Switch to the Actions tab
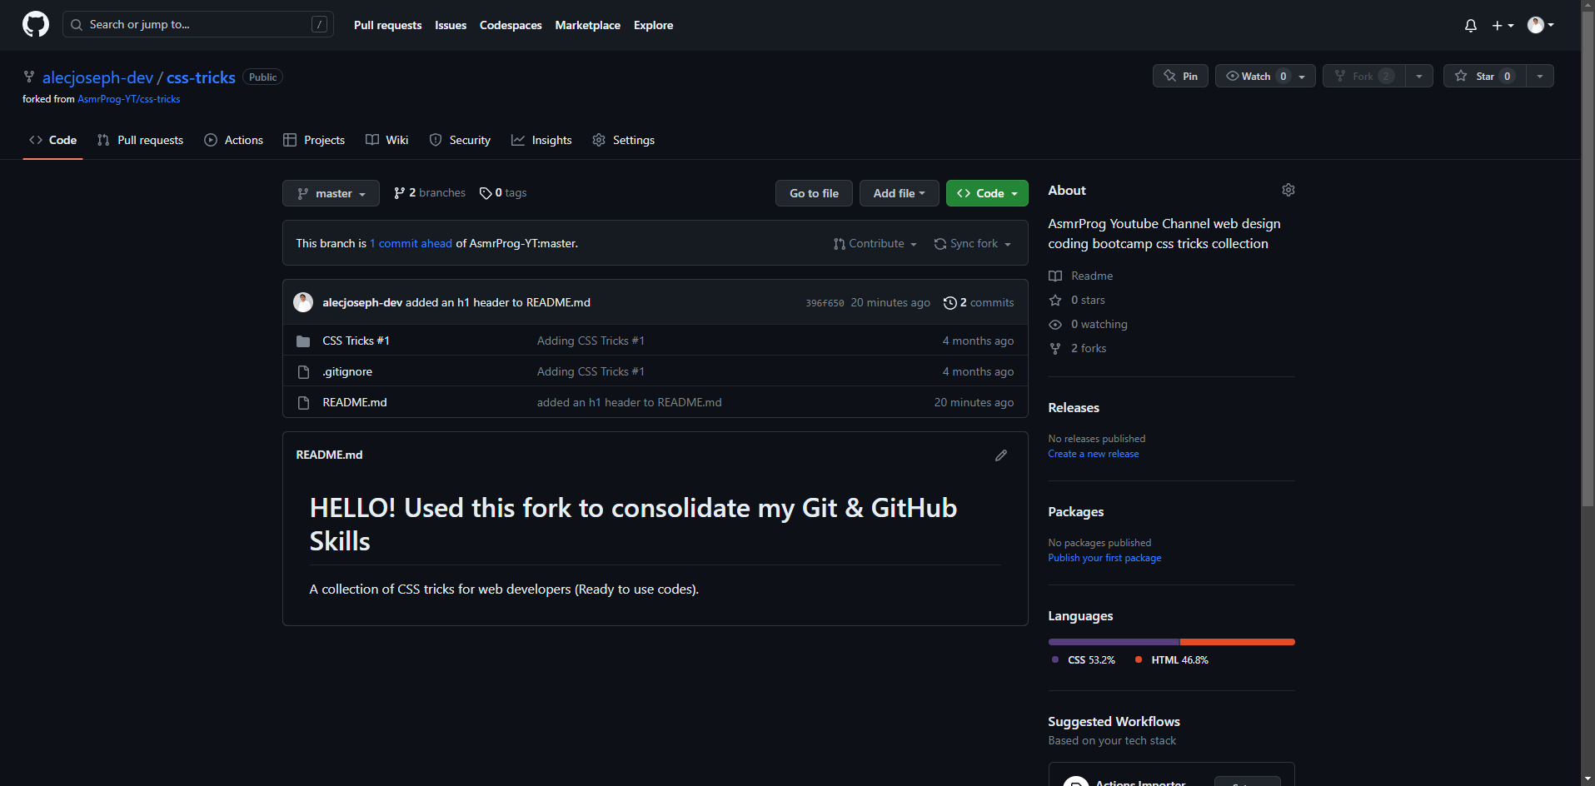The image size is (1595, 786). pos(233,140)
